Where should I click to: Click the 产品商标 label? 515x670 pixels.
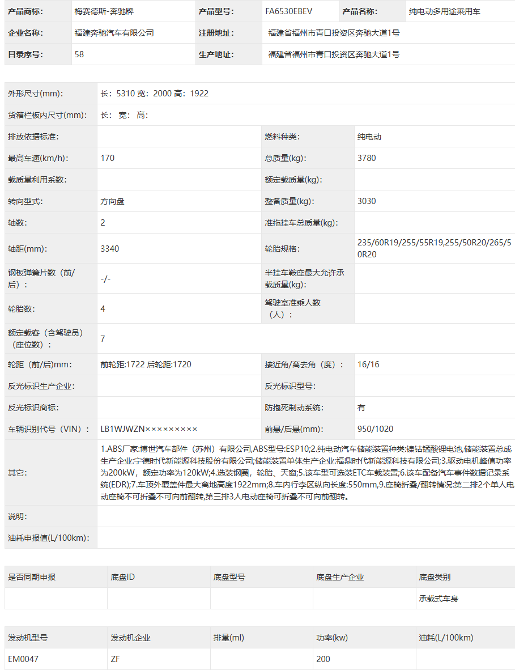[25, 11]
